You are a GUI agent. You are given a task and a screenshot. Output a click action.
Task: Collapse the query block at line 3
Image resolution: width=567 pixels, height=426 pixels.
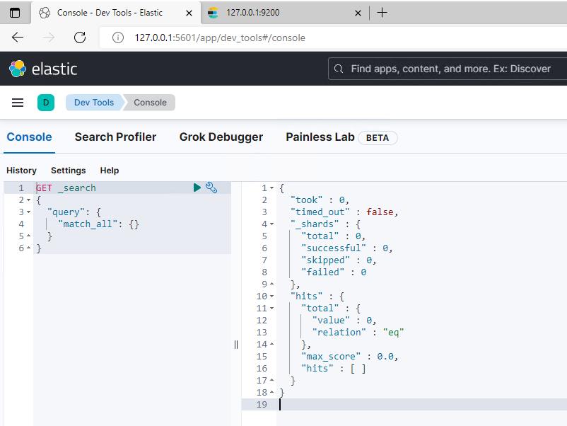point(28,212)
